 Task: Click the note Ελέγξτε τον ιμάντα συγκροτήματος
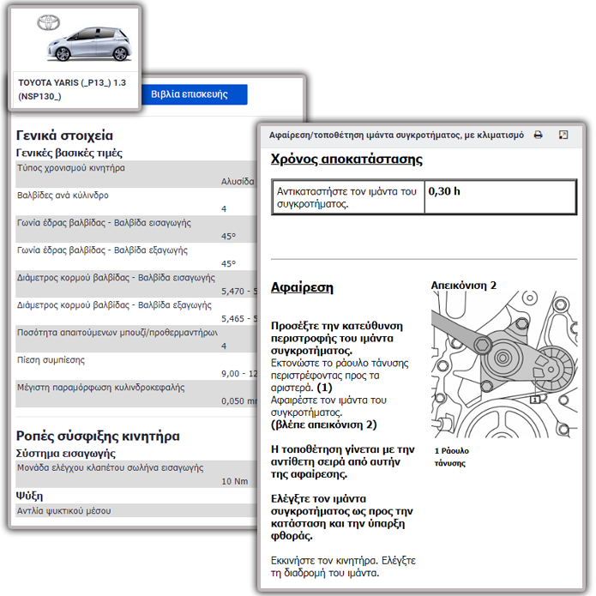[x=341, y=517]
